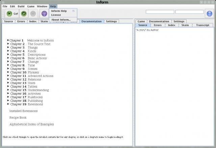Expand Chapter 5 Descriptions triangle
The image size is (216, 148).
click(8, 55)
